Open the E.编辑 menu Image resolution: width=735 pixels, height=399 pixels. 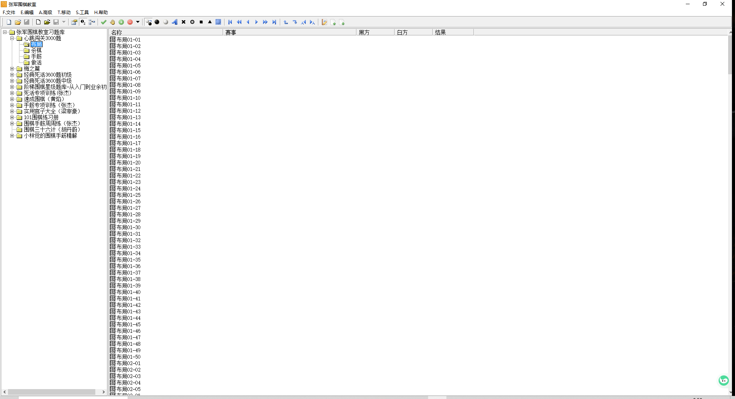27,13
